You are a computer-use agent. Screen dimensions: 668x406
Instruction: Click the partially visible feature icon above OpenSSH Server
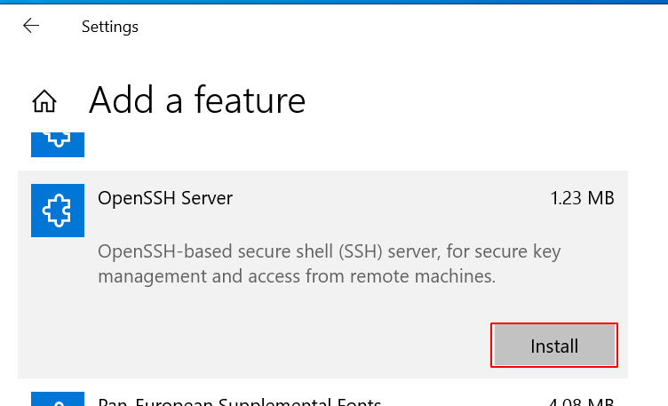58,144
